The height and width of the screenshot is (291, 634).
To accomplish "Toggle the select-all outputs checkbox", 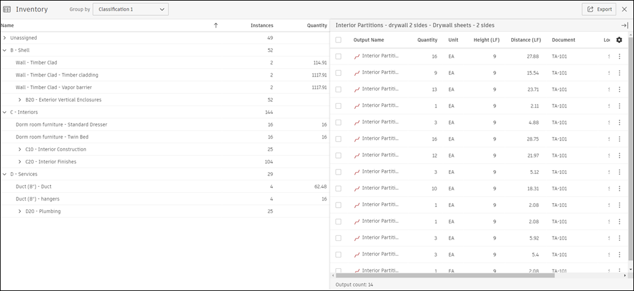I will [339, 40].
